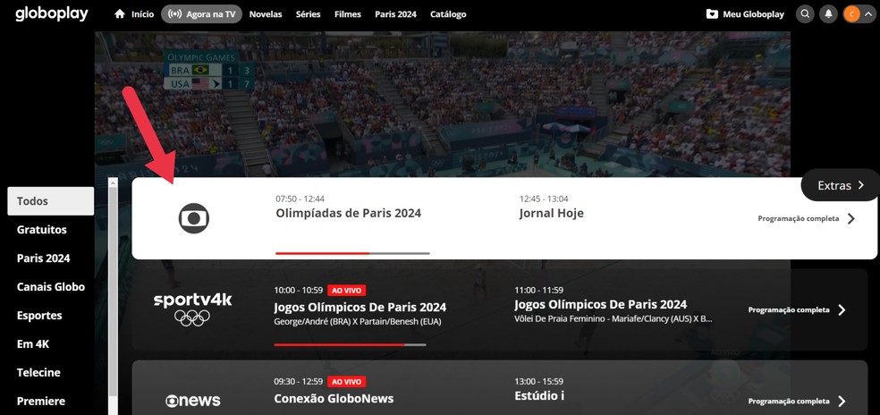Select Paris 2024 sidebar filter
The width and height of the screenshot is (880, 415).
coord(43,258)
